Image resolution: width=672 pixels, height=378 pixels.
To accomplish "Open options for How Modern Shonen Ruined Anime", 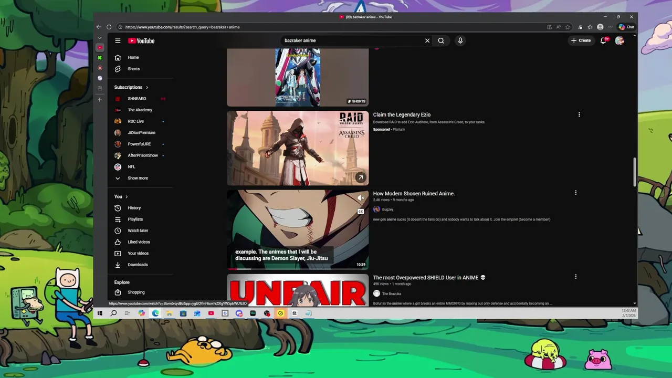I will tap(575, 193).
